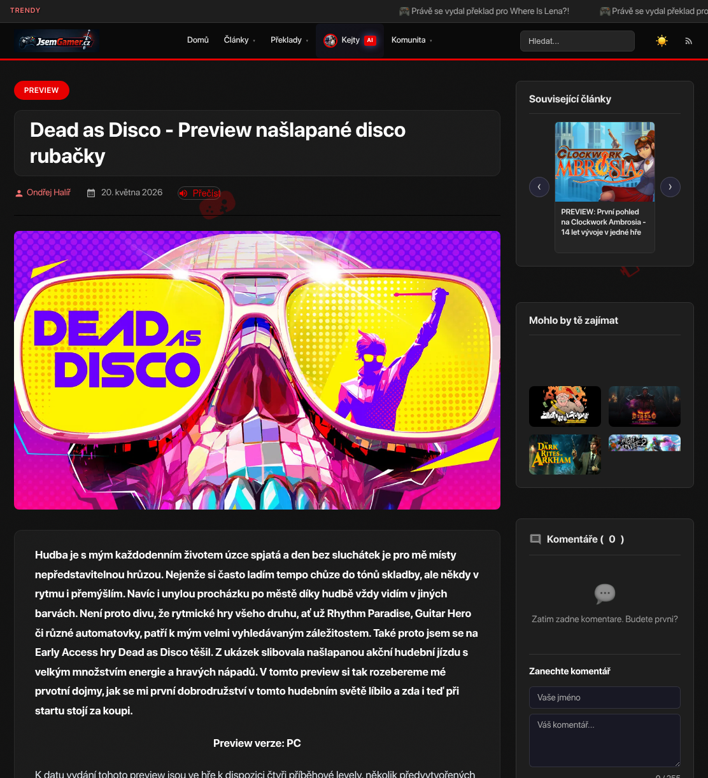The height and width of the screenshot is (778, 708).
Task: Click the date 20. května 2026
Action: pos(132,193)
